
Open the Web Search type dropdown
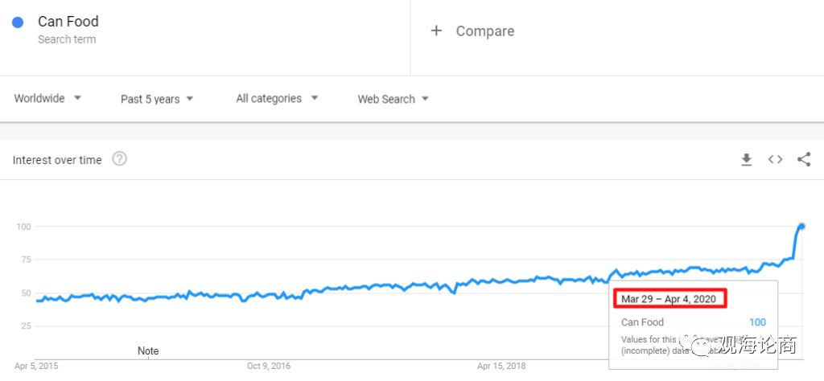point(393,99)
